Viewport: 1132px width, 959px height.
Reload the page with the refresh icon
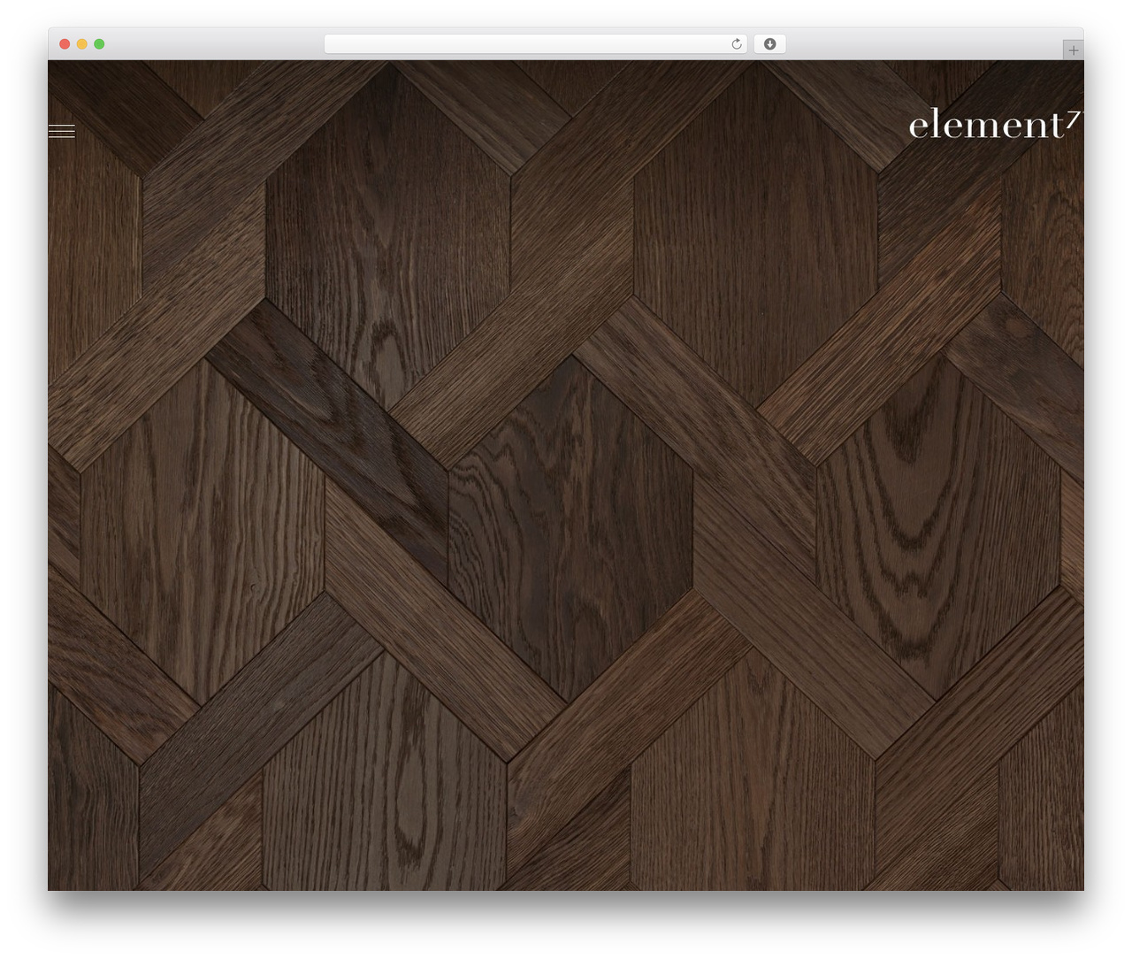tap(736, 44)
